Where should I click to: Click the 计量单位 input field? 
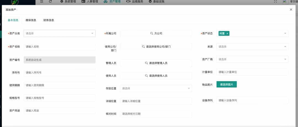click(x=252, y=72)
